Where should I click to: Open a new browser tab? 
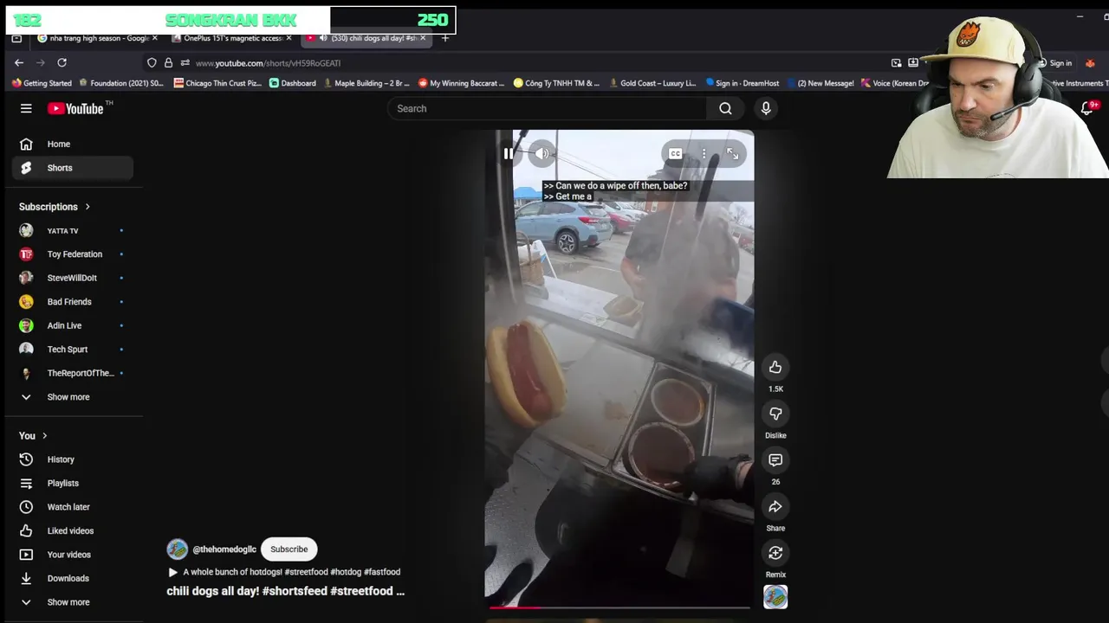coord(445,38)
